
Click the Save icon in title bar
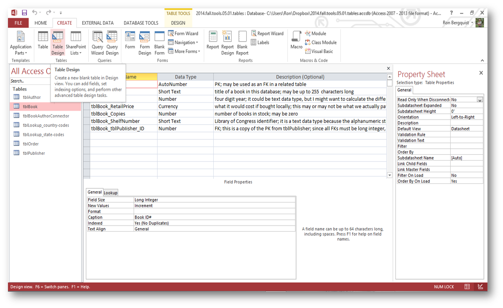[24, 13]
